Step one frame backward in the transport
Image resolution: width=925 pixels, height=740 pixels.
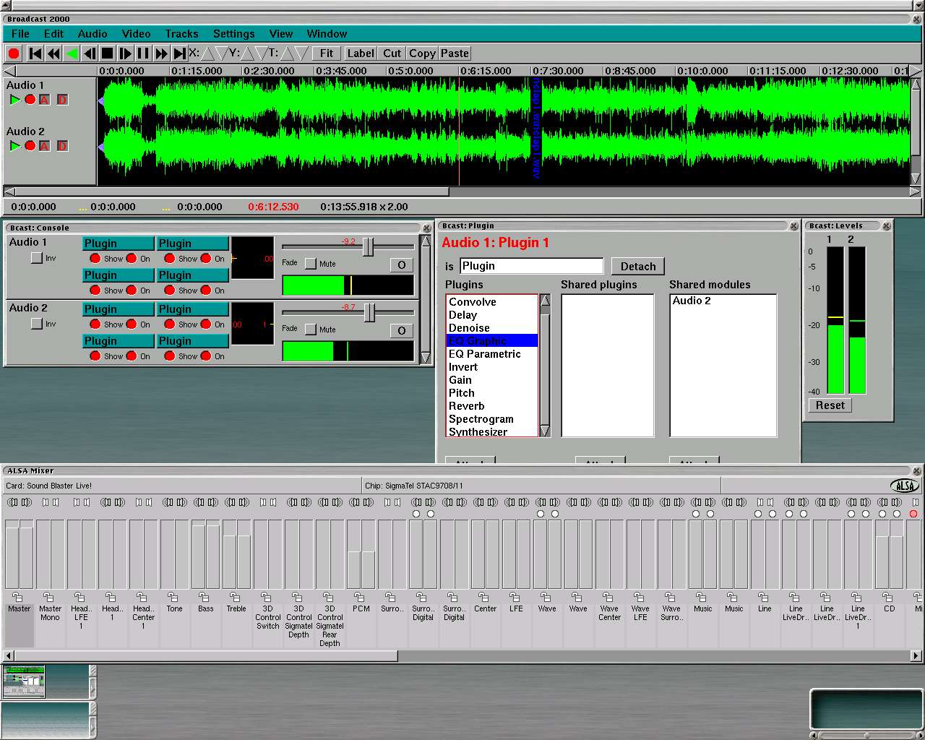90,53
